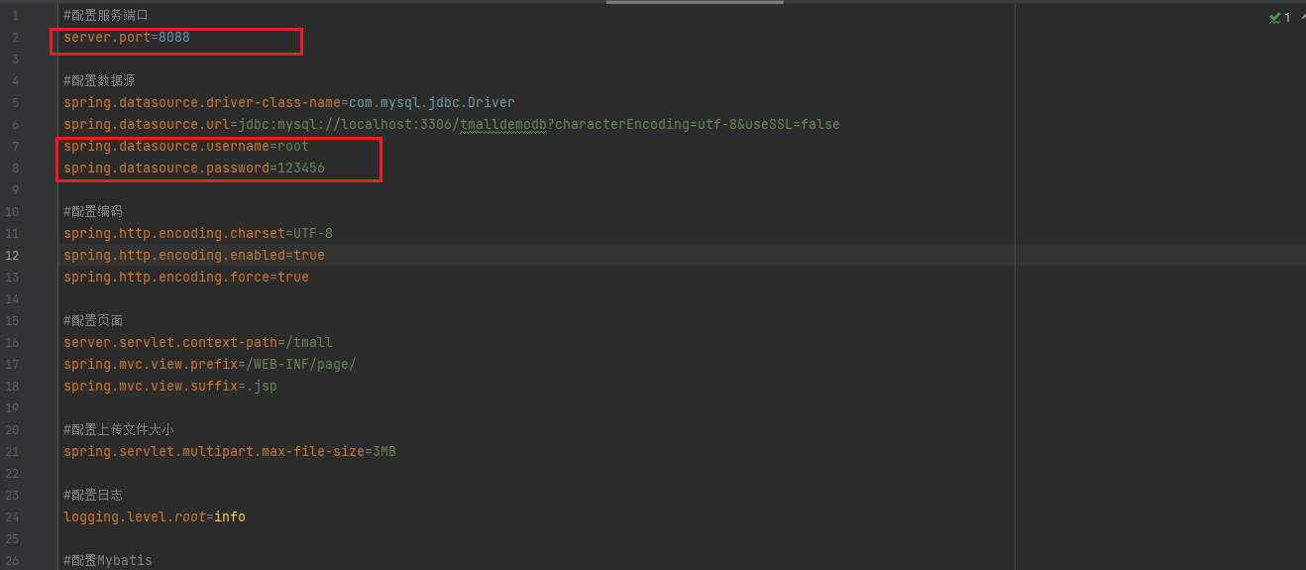Click the com.mysql.jdbc.Driver class name
Screen dimensions: 1306x570
tap(431, 103)
